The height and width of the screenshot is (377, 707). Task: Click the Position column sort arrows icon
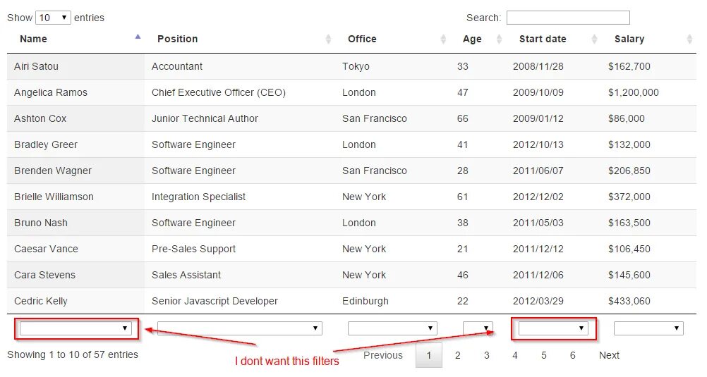coord(328,39)
